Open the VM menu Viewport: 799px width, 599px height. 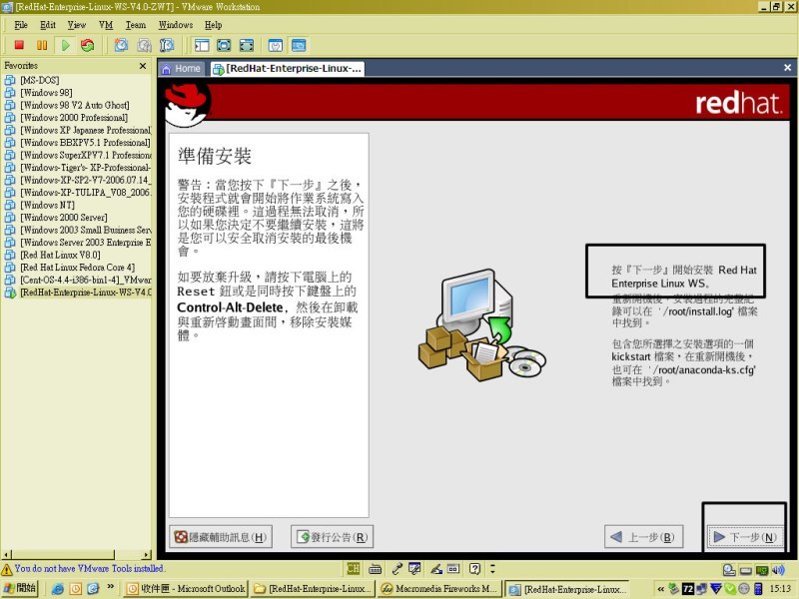click(x=106, y=25)
